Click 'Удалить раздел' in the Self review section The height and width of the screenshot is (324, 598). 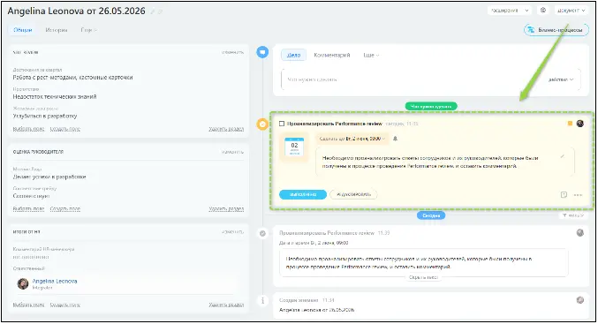click(x=226, y=129)
